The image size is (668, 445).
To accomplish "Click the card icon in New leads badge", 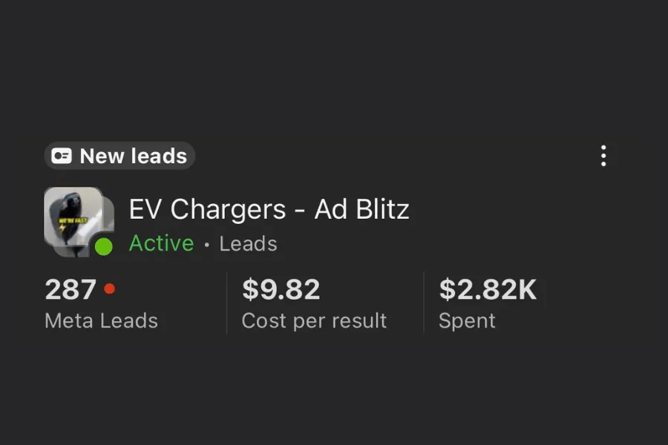I will pos(62,156).
